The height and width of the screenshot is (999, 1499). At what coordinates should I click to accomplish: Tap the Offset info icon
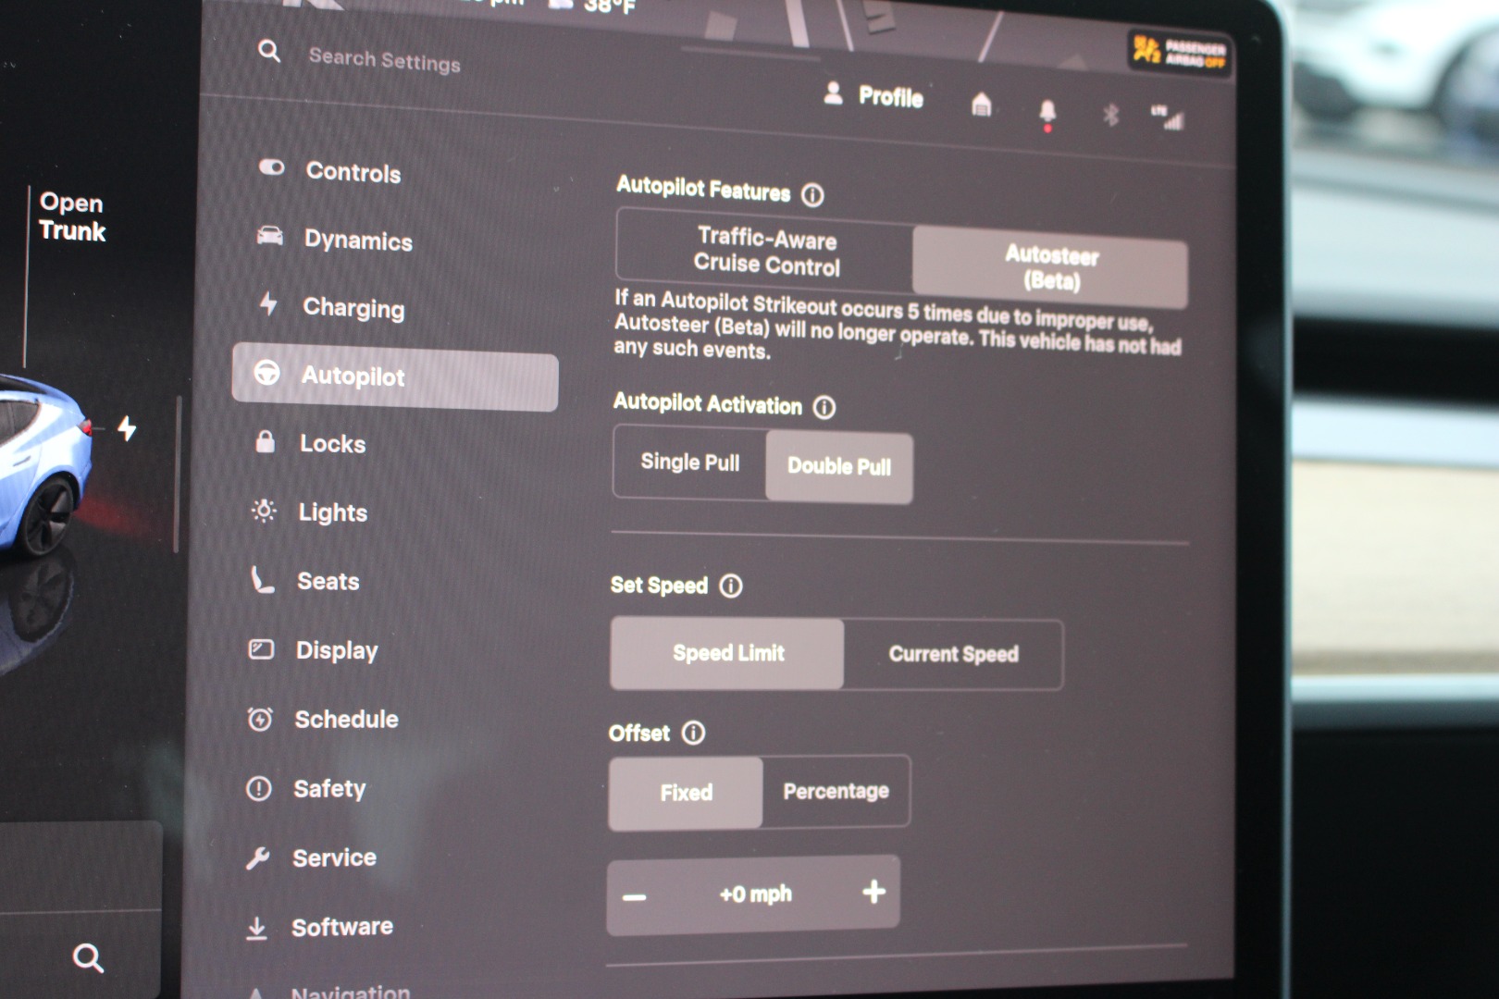click(693, 733)
